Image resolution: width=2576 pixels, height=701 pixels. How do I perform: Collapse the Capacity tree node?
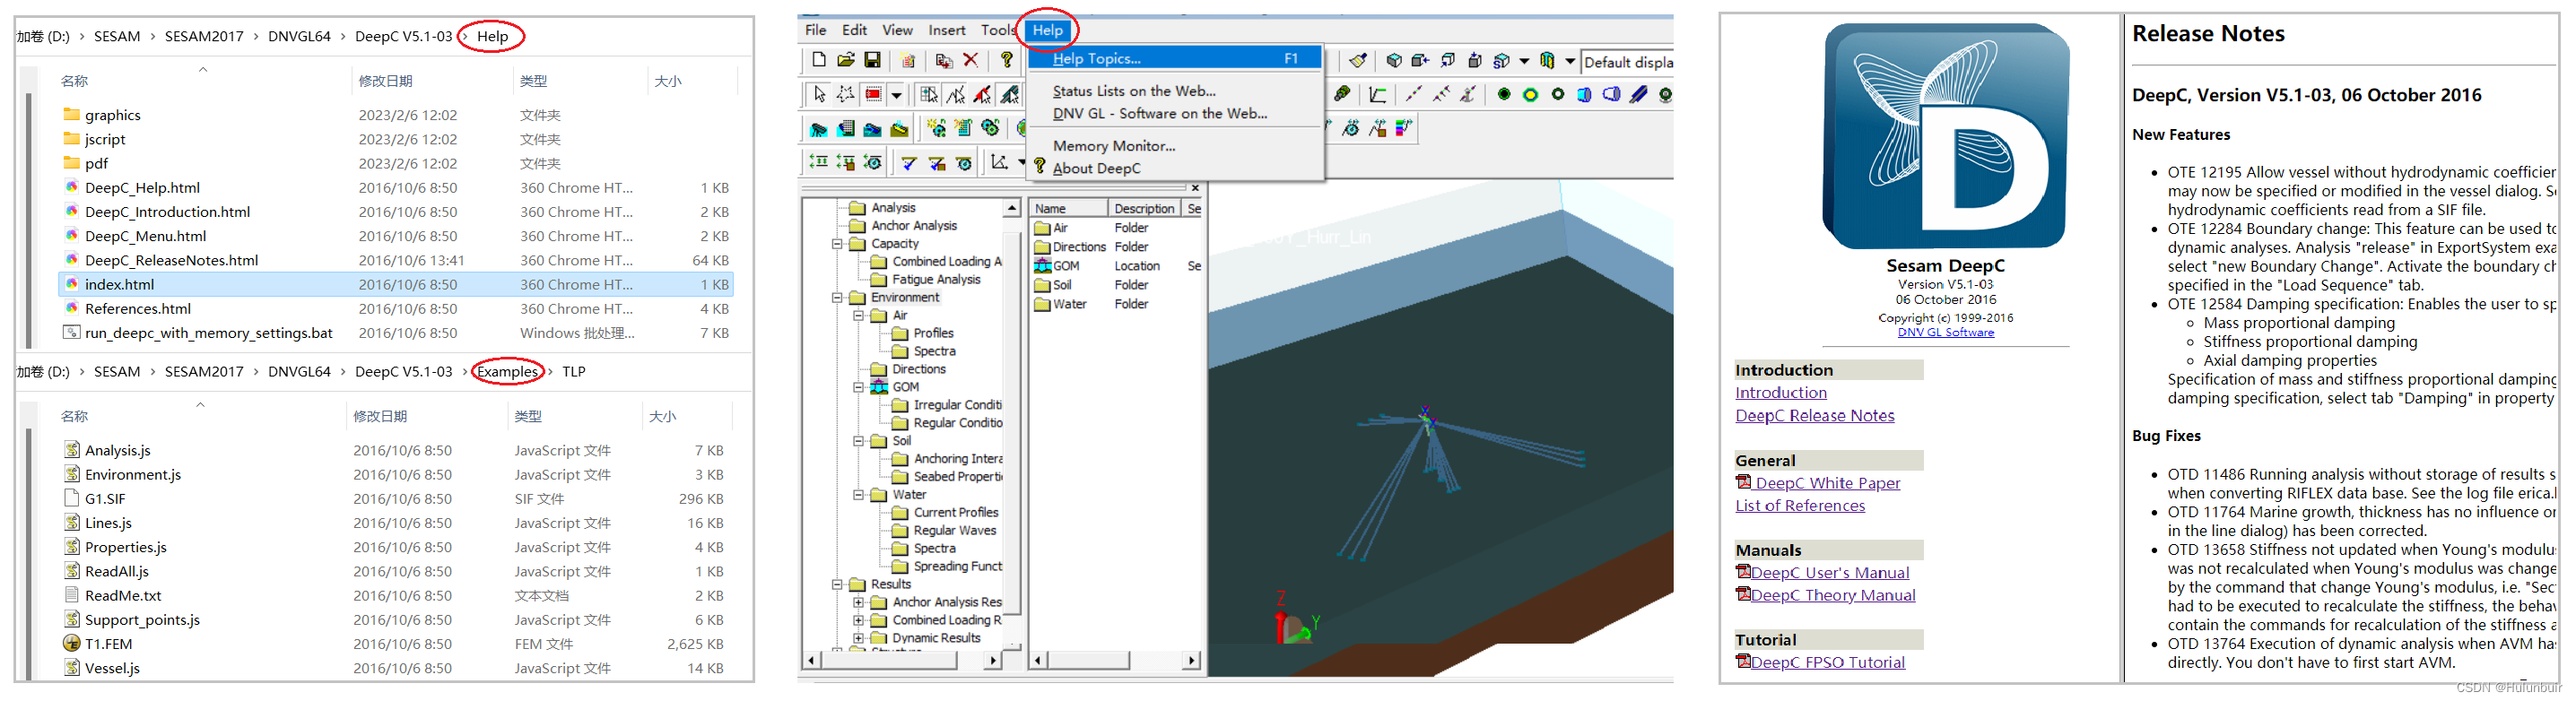[x=837, y=244]
